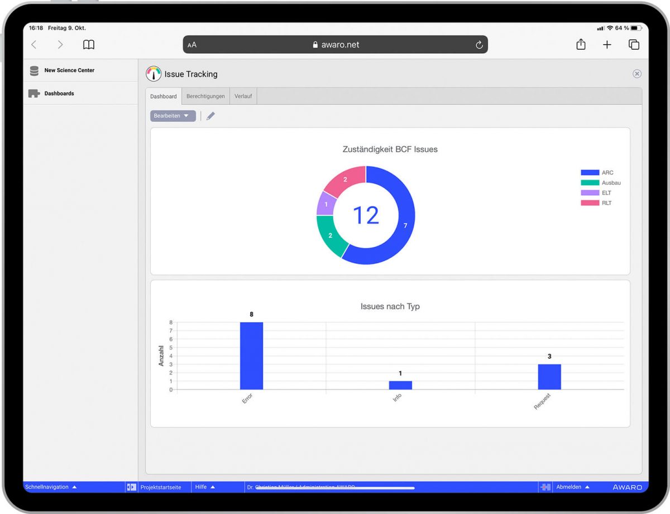Viewport: 670px width, 514px height.
Task: Open the Abmelden dropdown
Action: [x=573, y=487]
